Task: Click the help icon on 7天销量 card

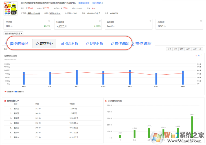Action: coord(49,21)
